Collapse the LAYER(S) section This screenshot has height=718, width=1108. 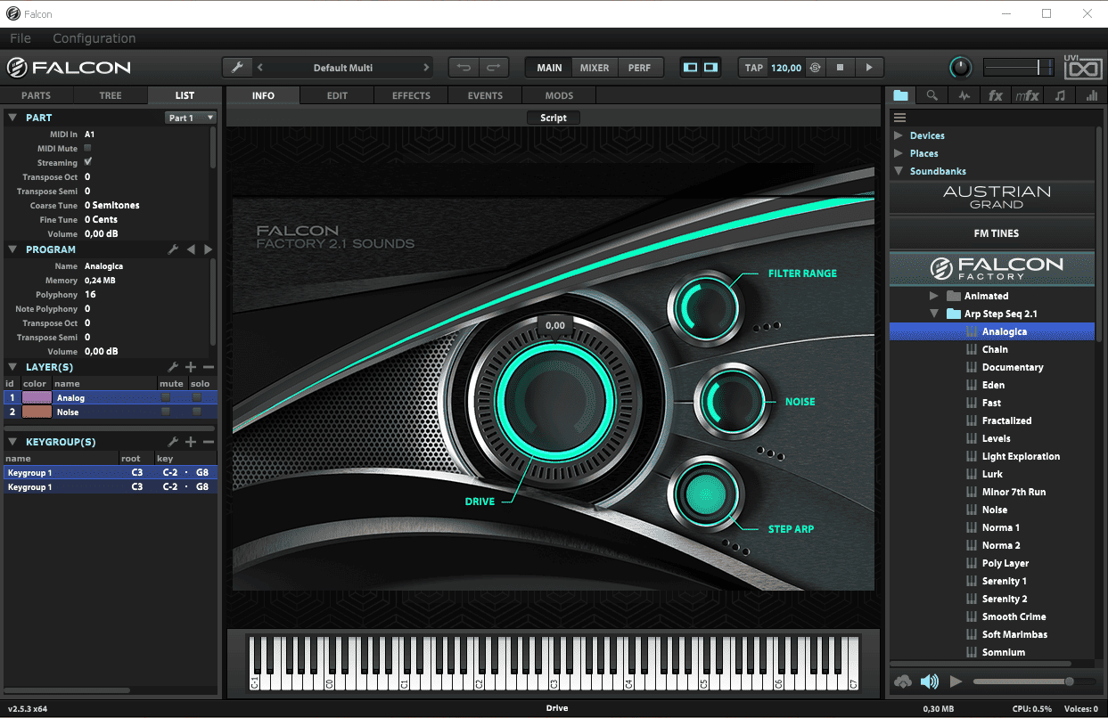(x=12, y=367)
